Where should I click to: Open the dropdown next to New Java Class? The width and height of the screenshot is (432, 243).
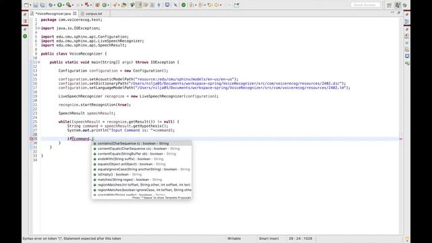coord(109,5)
